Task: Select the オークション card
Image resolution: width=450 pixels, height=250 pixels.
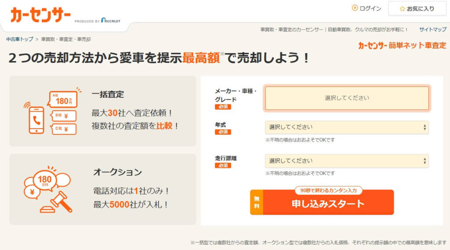Action: (x=103, y=189)
